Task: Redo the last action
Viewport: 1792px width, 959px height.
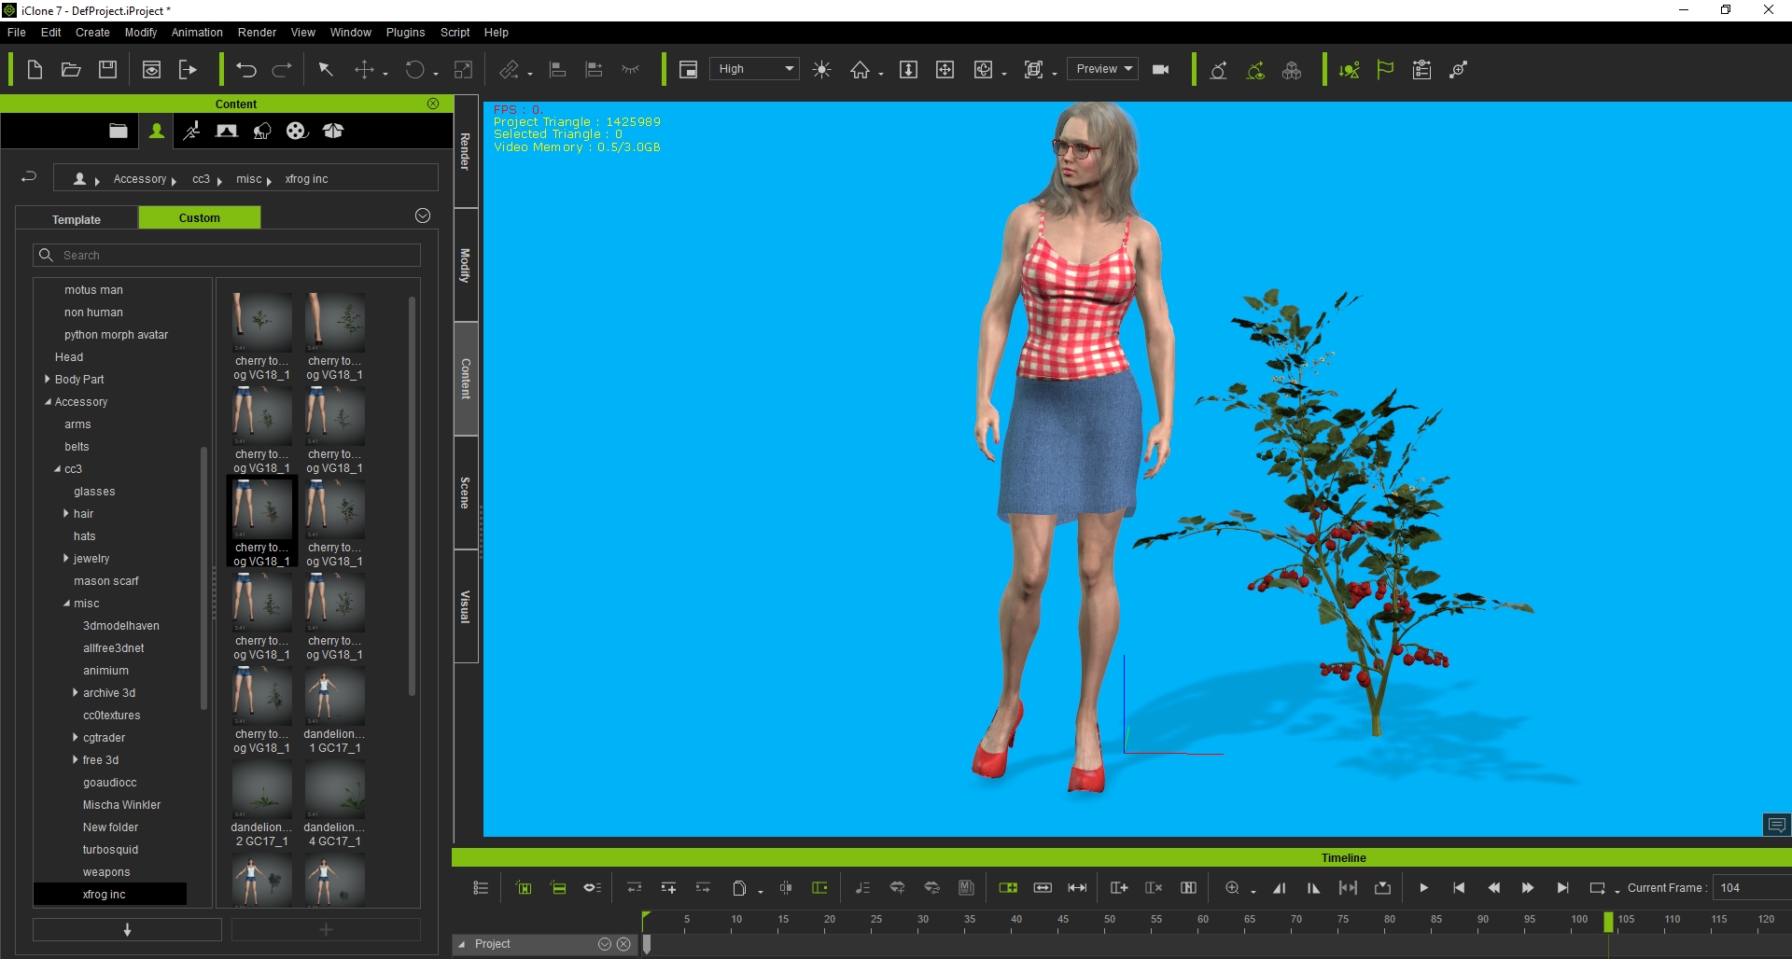Action: click(282, 70)
